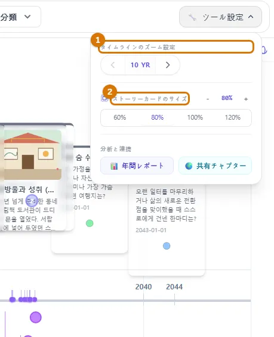Collapse the ツール設定 dropdown button

[220, 17]
